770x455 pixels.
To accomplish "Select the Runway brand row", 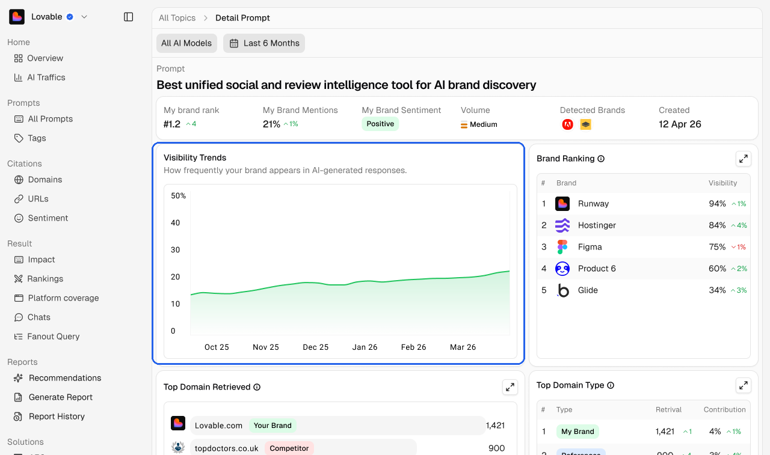I will pyautogui.click(x=644, y=204).
